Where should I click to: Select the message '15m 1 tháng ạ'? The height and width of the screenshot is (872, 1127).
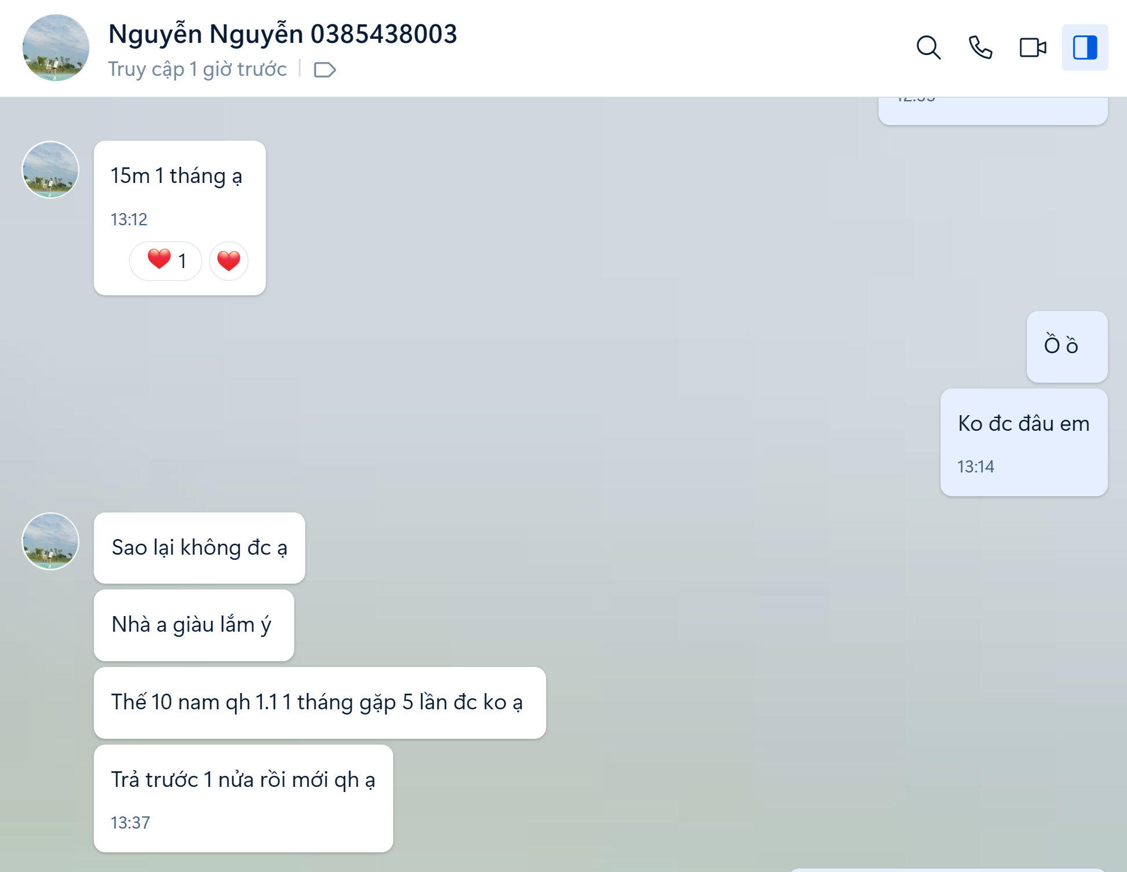pos(176,176)
